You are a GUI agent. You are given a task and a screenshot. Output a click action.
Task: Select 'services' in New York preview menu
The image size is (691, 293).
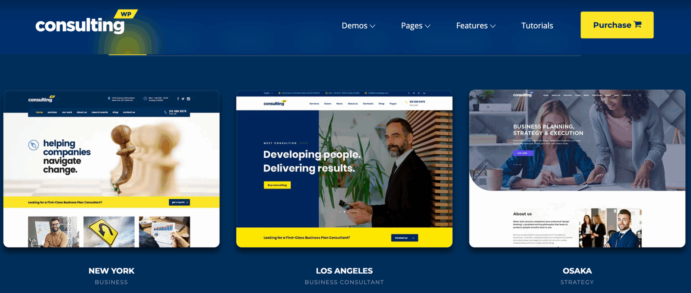(x=52, y=112)
